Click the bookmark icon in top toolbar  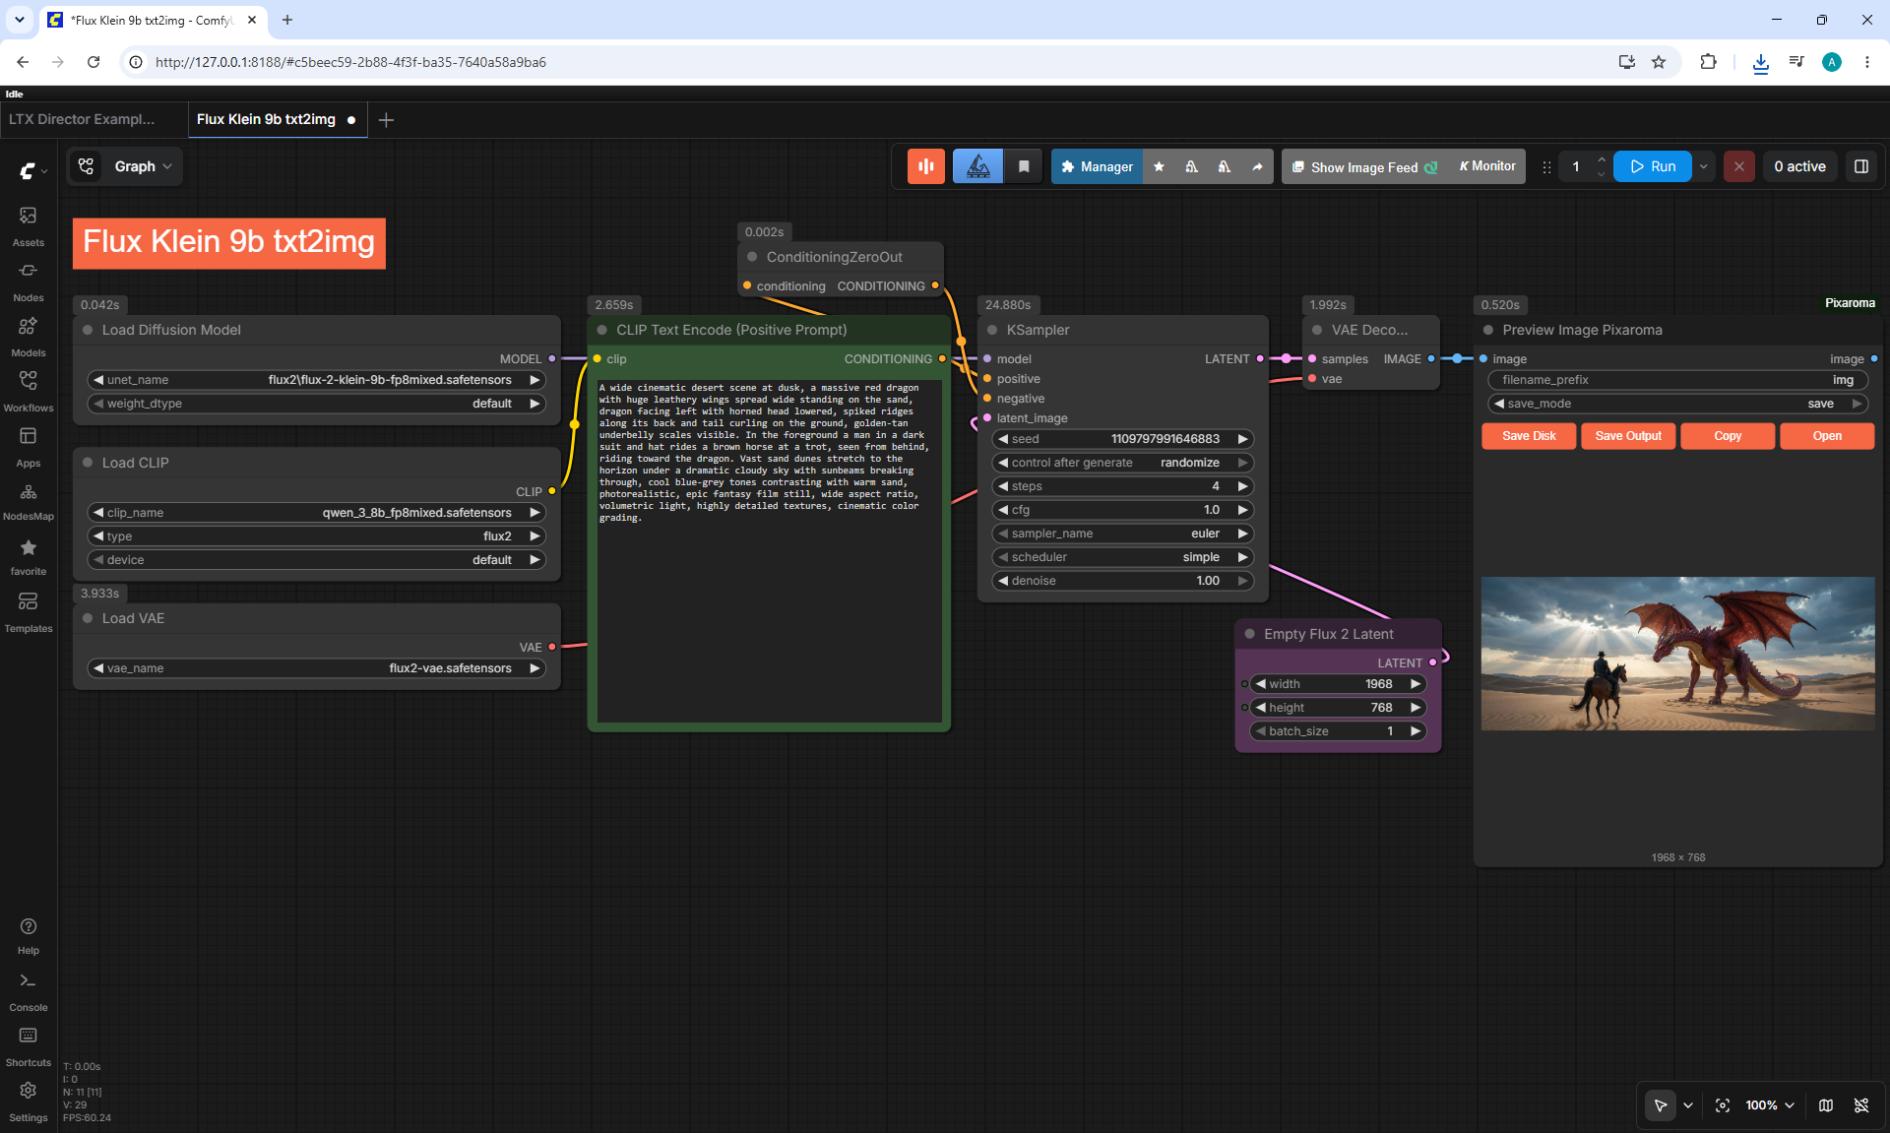pos(1024,166)
